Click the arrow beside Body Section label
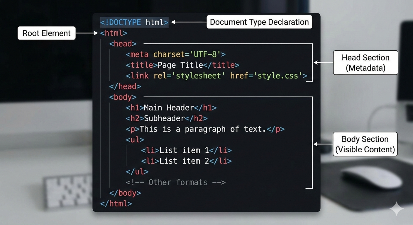The width and height of the screenshot is (413, 225). (x=323, y=144)
